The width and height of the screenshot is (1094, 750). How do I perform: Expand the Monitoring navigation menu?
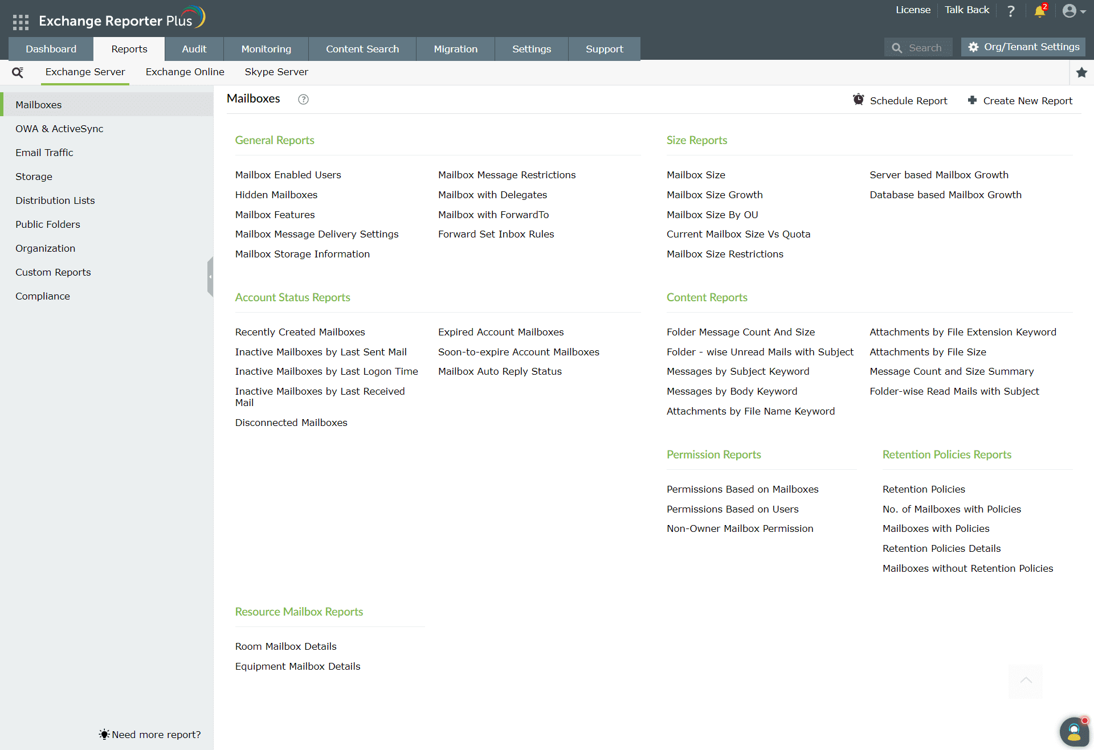(266, 48)
